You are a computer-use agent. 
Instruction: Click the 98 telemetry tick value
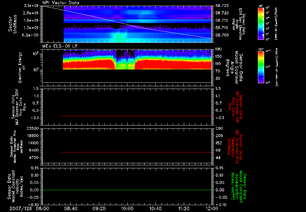click(218, 150)
